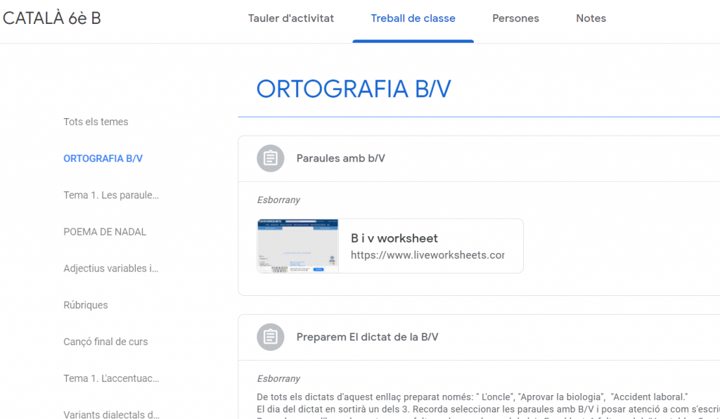The width and height of the screenshot is (720, 419).
Task: Select POEMA DE NADAL topic
Action: [105, 231]
